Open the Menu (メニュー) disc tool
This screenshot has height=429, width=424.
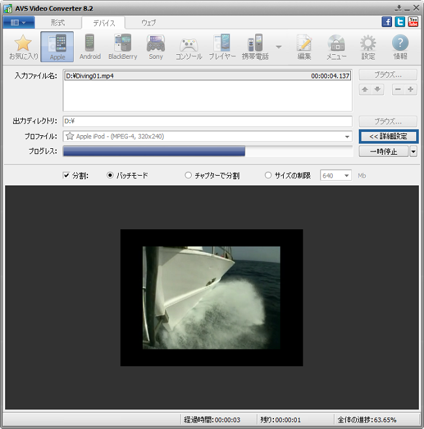(x=337, y=47)
